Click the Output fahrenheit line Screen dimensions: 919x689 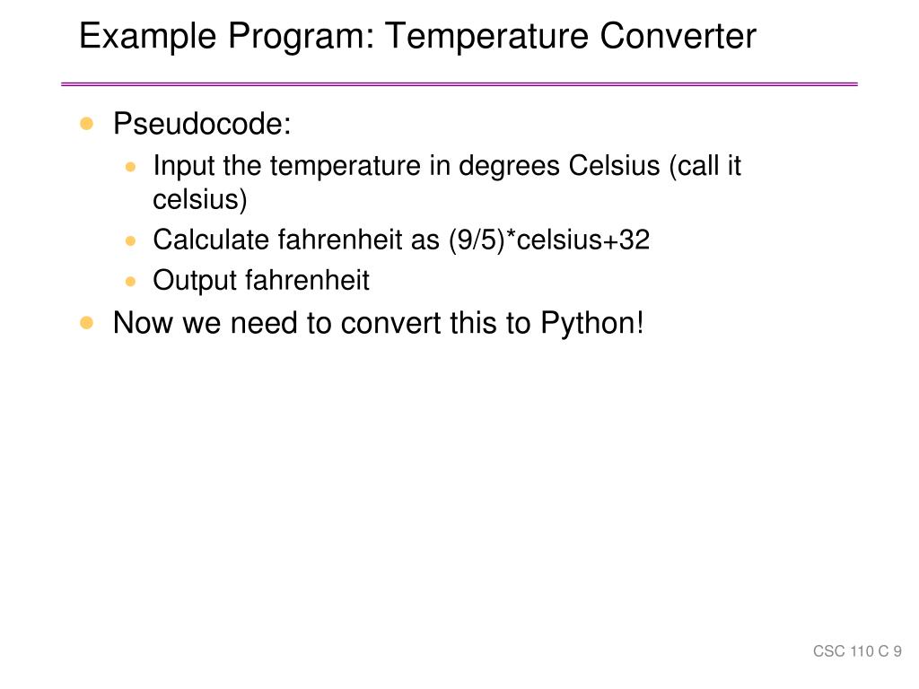tap(261, 281)
